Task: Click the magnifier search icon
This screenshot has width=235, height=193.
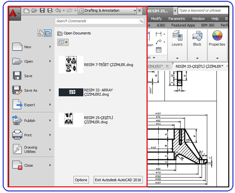Action: click(x=141, y=21)
